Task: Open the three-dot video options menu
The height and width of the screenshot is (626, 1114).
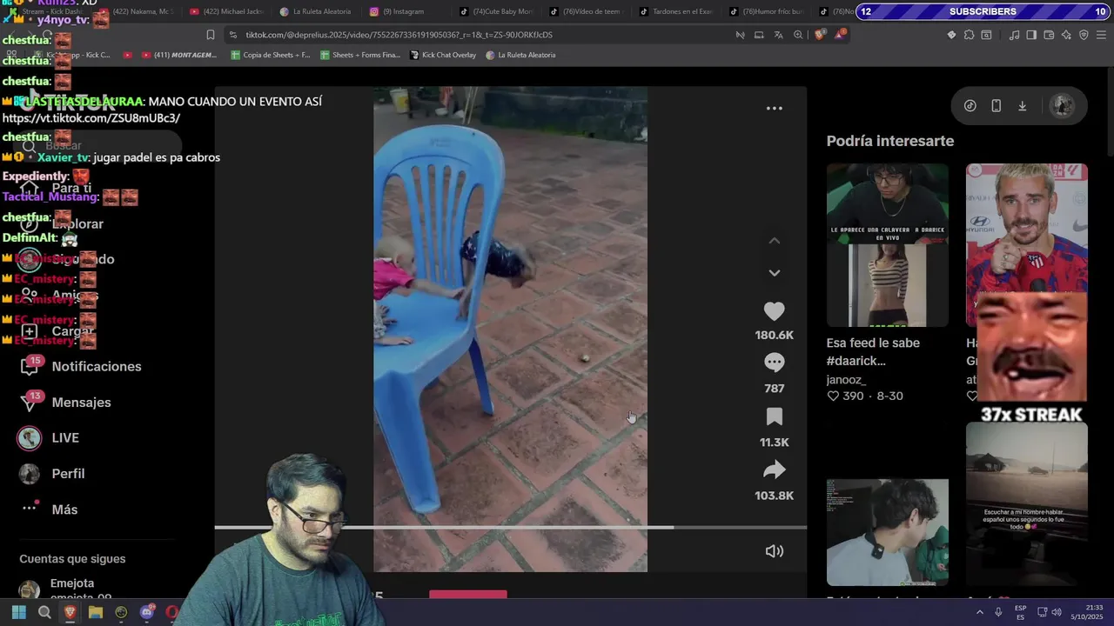Action: coord(774,109)
